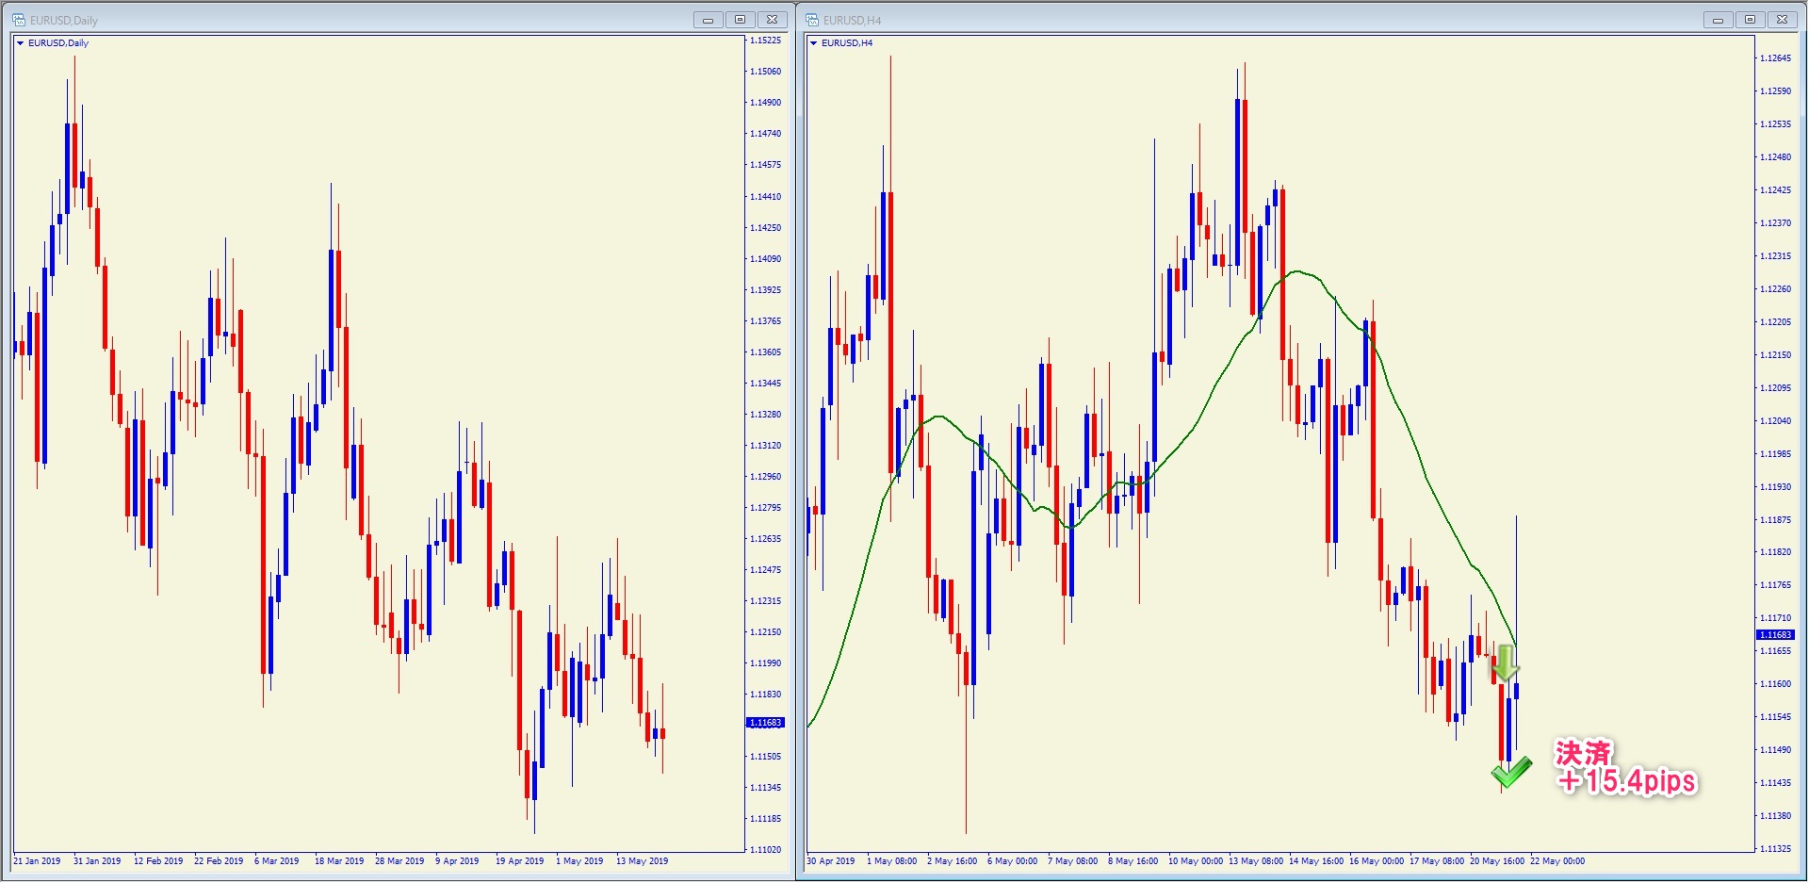This screenshot has height=883, width=1809.
Task: Expand the one-click trading triangle beside EURUSD,H4
Action: click(814, 43)
